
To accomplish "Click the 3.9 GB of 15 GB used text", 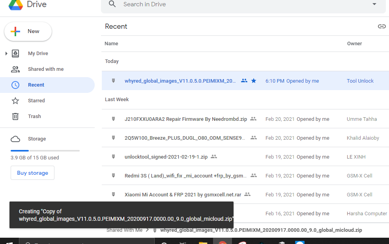I will click(35, 158).
